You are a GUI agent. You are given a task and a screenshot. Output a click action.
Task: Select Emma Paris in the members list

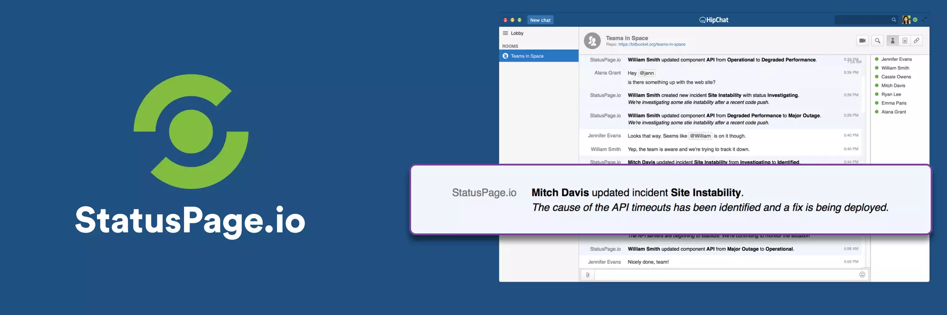893,103
